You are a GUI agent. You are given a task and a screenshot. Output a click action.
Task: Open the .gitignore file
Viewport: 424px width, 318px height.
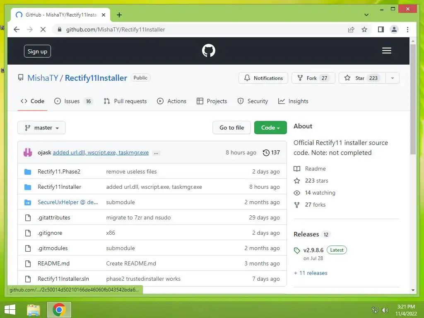50,233
